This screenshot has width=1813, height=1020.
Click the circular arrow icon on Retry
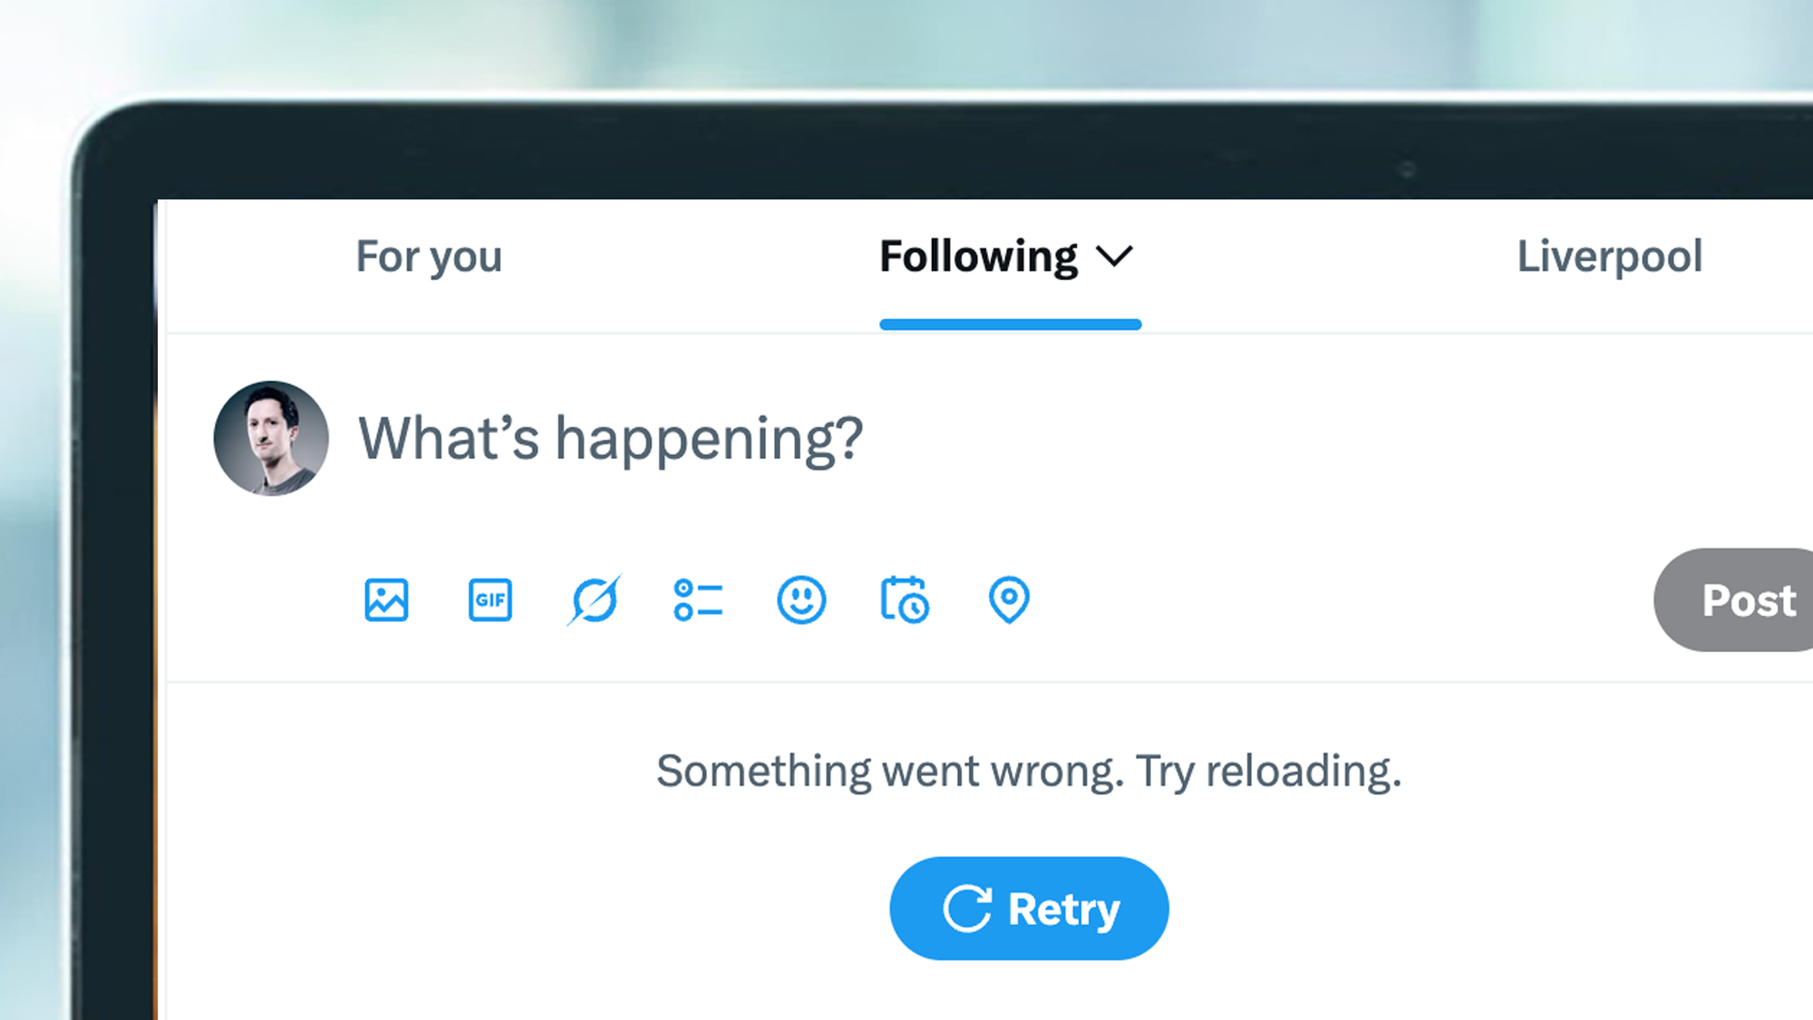coord(967,908)
